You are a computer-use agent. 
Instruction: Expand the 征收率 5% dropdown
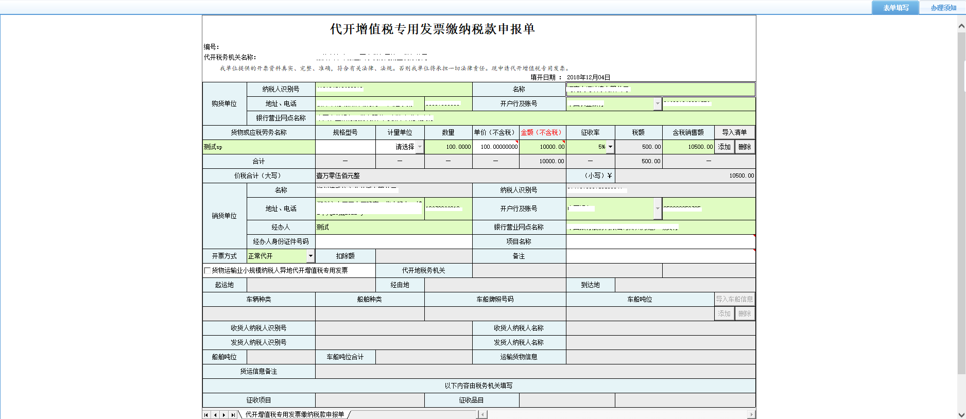[610, 147]
